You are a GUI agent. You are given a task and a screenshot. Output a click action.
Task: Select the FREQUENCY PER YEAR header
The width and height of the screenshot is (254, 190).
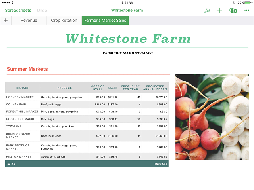point(131,88)
